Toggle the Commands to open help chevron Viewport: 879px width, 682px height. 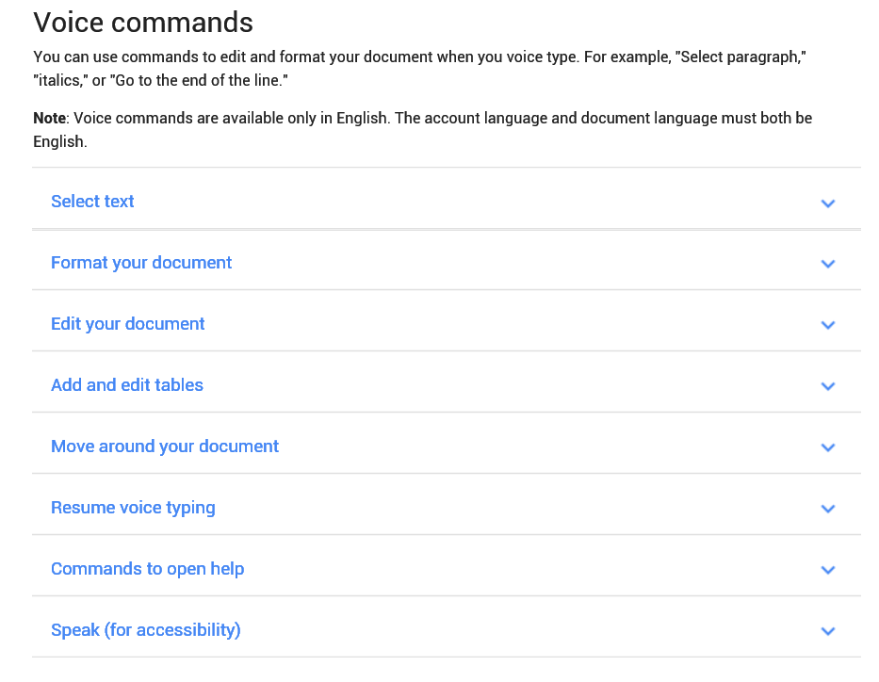[x=828, y=569]
